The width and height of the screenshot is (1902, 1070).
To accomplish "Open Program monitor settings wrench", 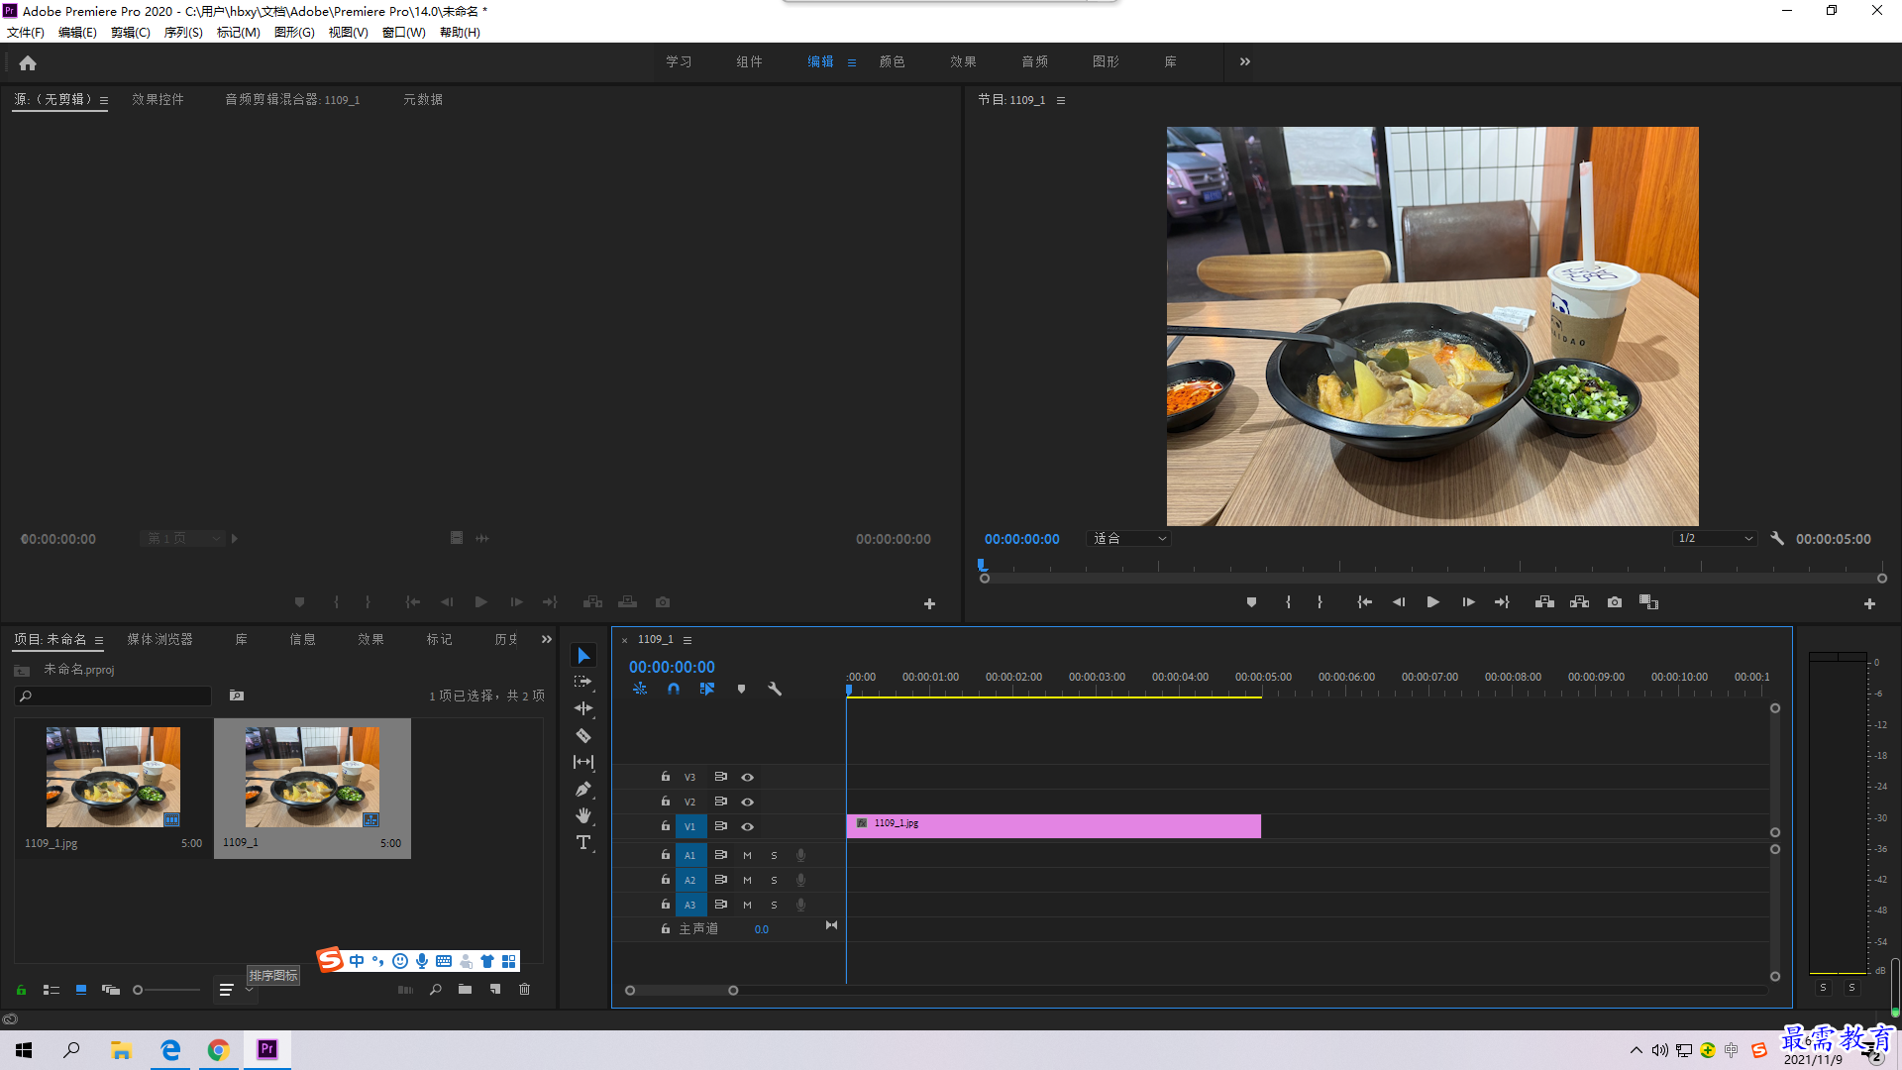I will 1777,539.
